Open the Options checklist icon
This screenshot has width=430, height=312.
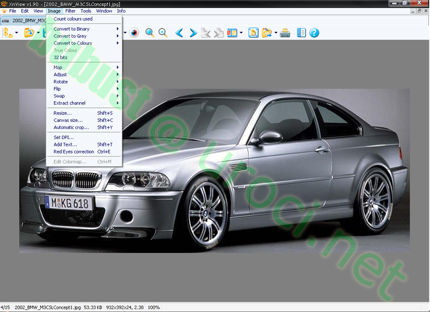click(301, 32)
